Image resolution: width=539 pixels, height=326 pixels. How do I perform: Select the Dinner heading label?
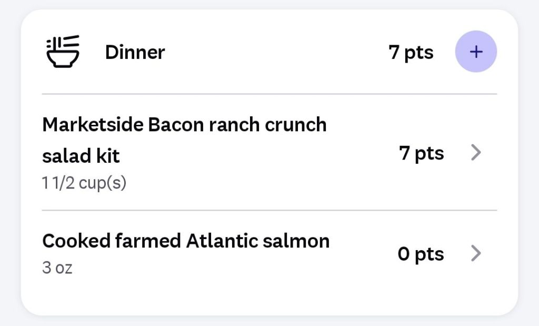[x=135, y=52]
